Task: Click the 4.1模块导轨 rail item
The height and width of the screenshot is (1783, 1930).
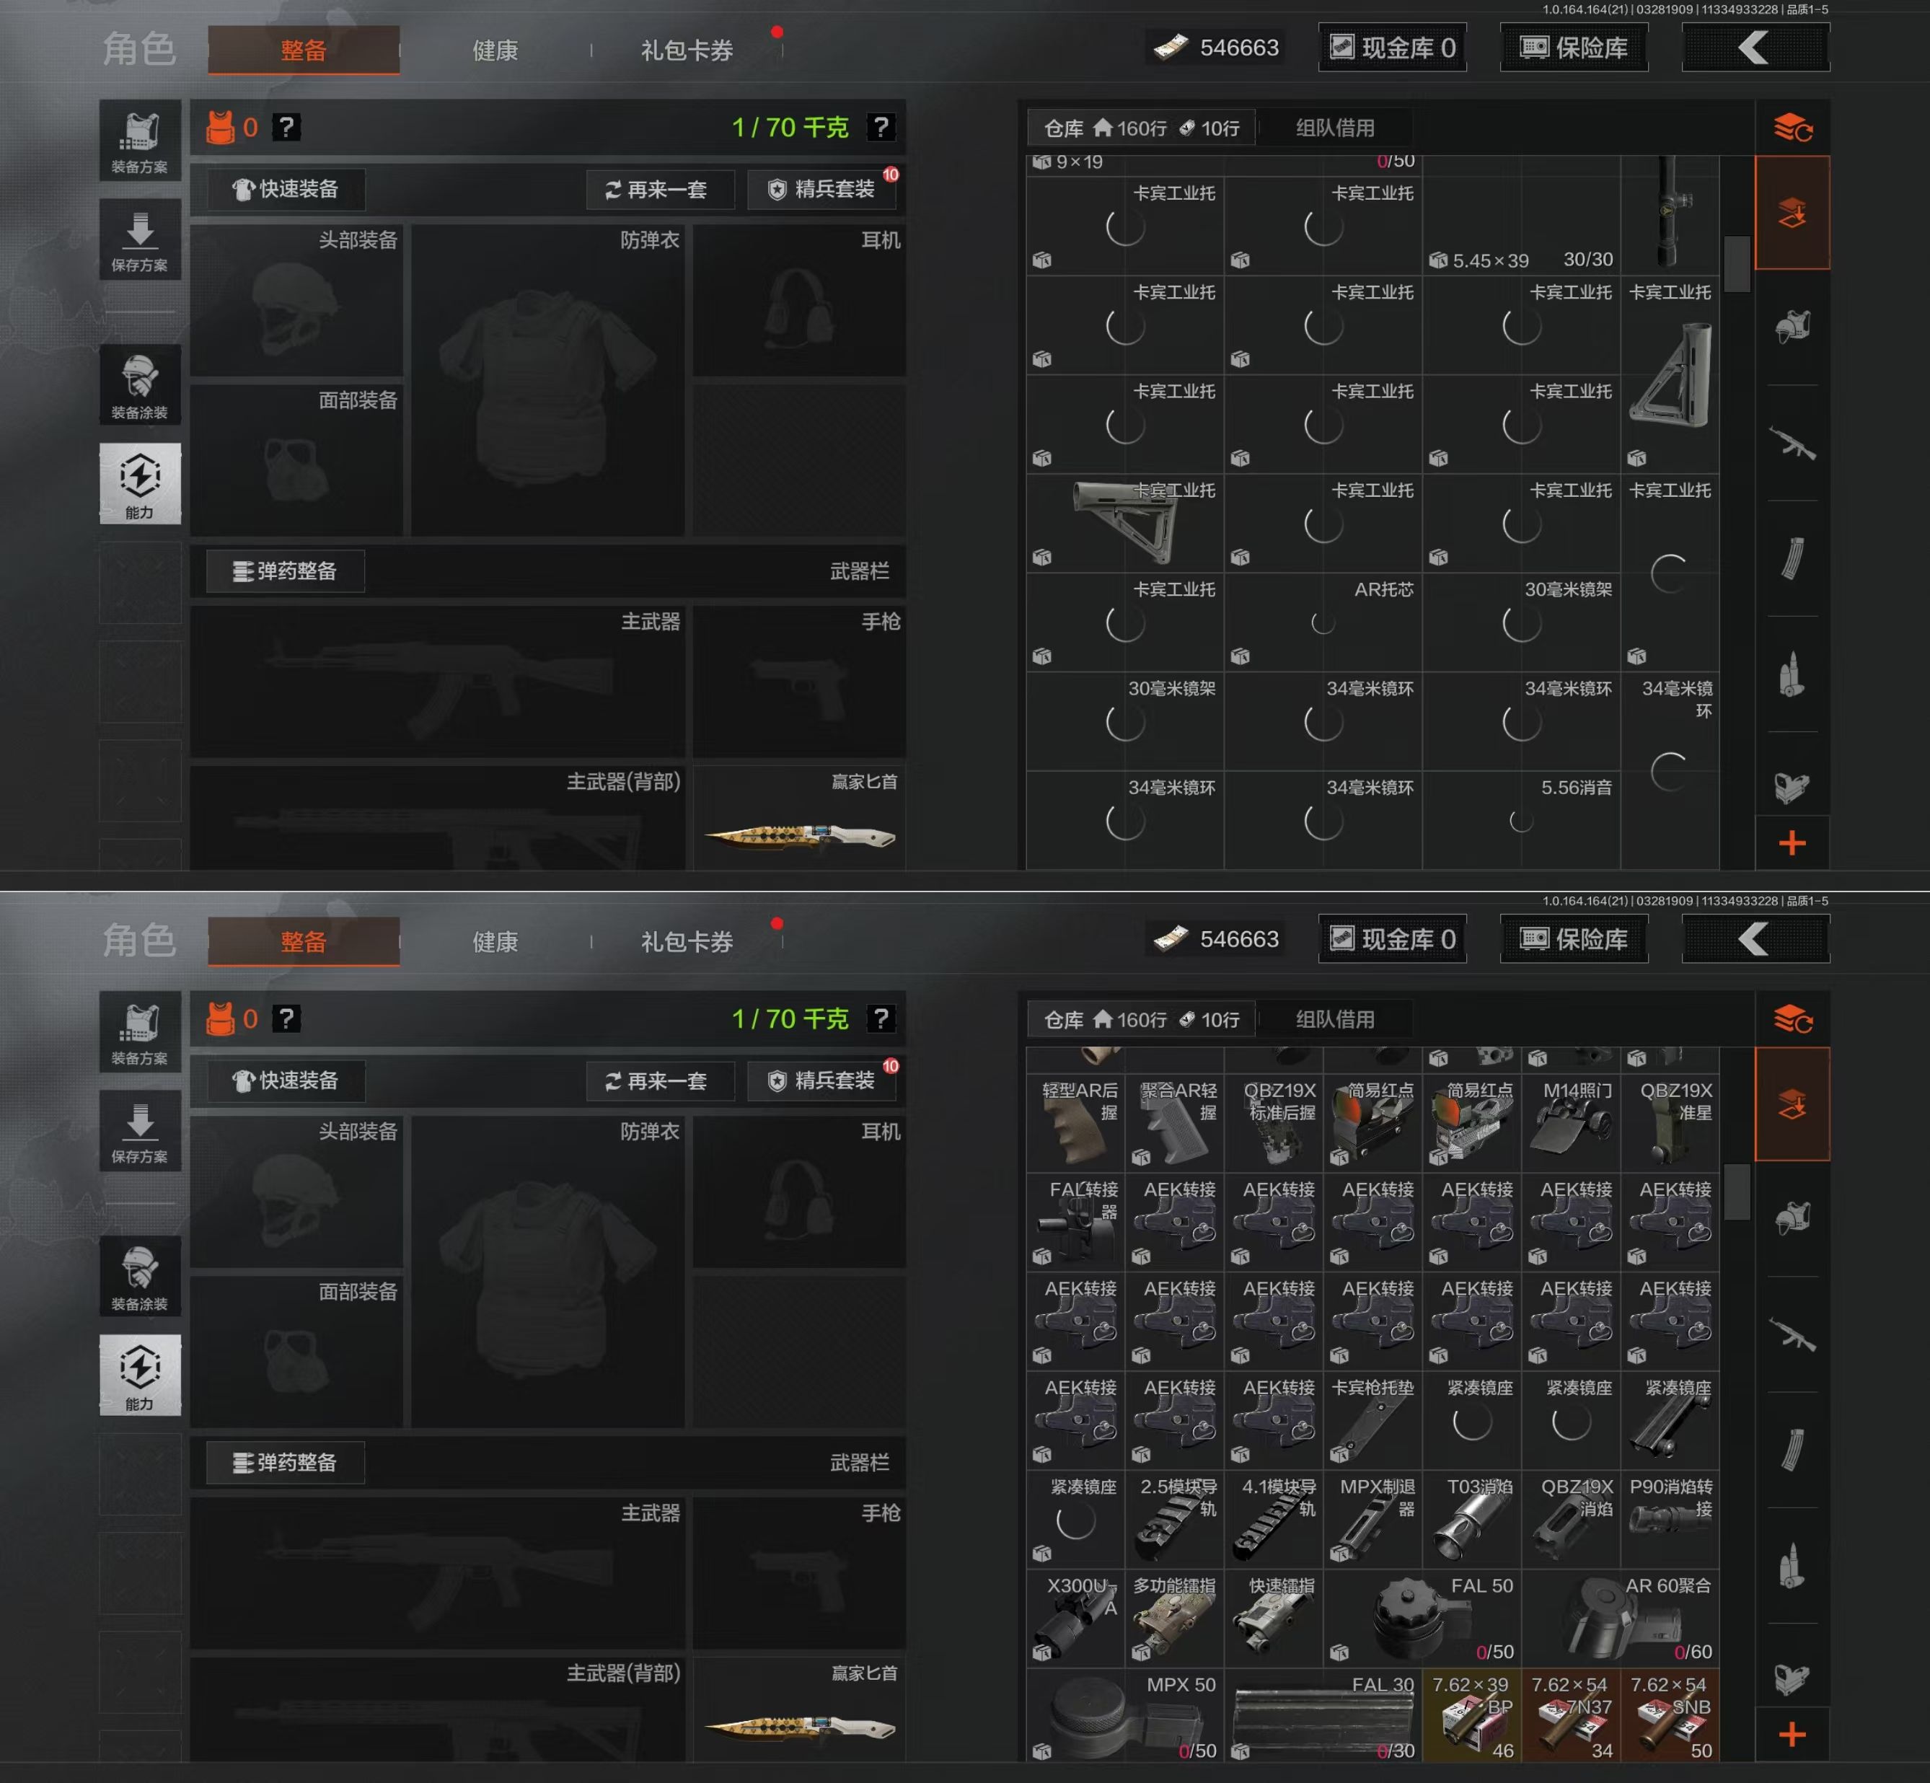Action: tap(1273, 1521)
